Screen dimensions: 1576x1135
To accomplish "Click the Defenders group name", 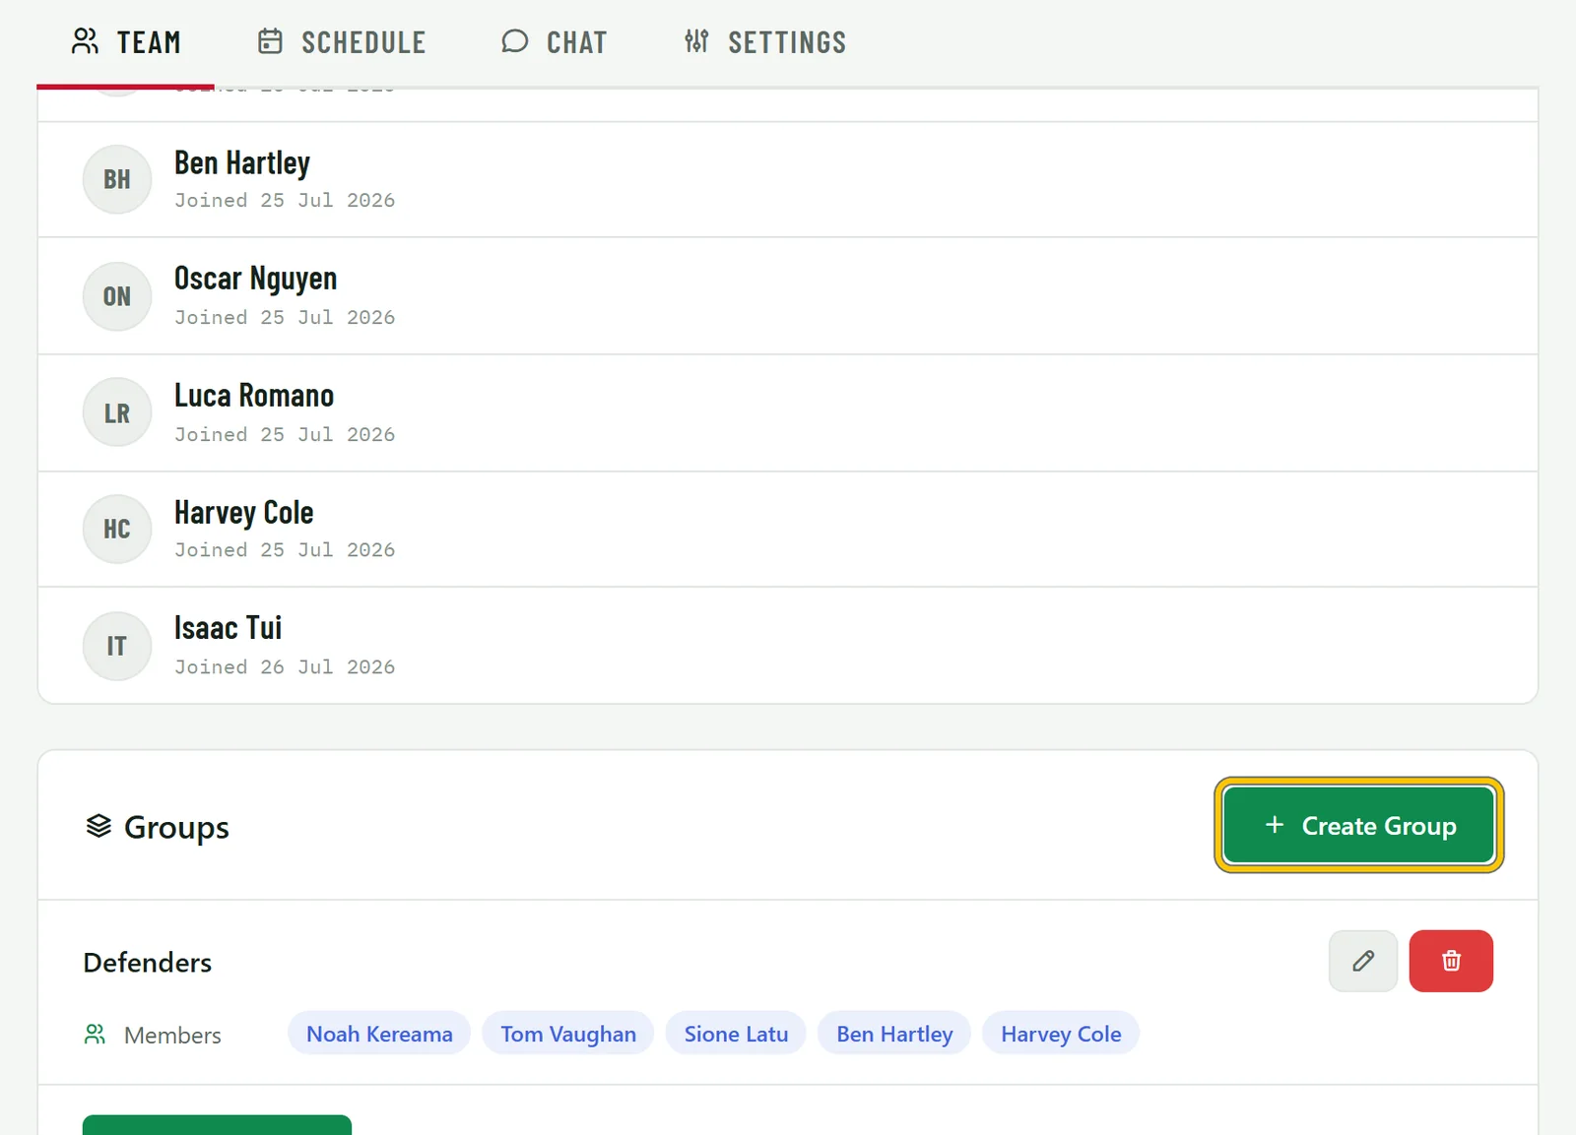I will pos(148,963).
